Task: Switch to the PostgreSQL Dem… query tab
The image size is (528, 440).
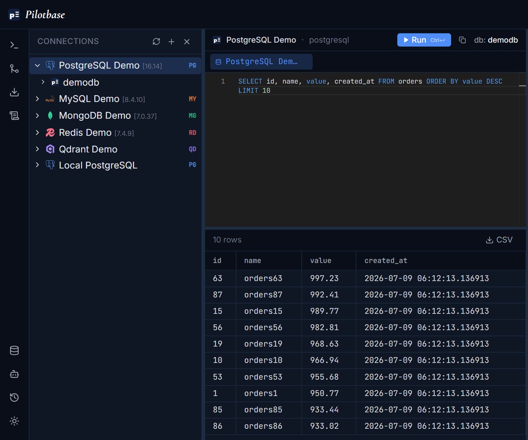Action: [x=261, y=62]
